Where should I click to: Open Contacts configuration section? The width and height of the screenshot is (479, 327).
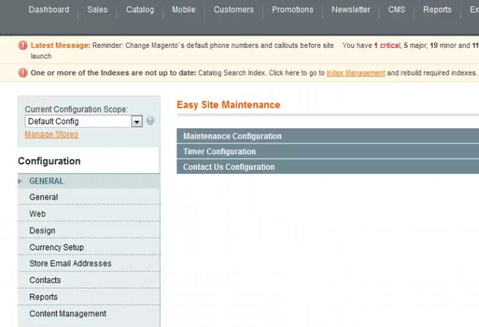[89, 280]
